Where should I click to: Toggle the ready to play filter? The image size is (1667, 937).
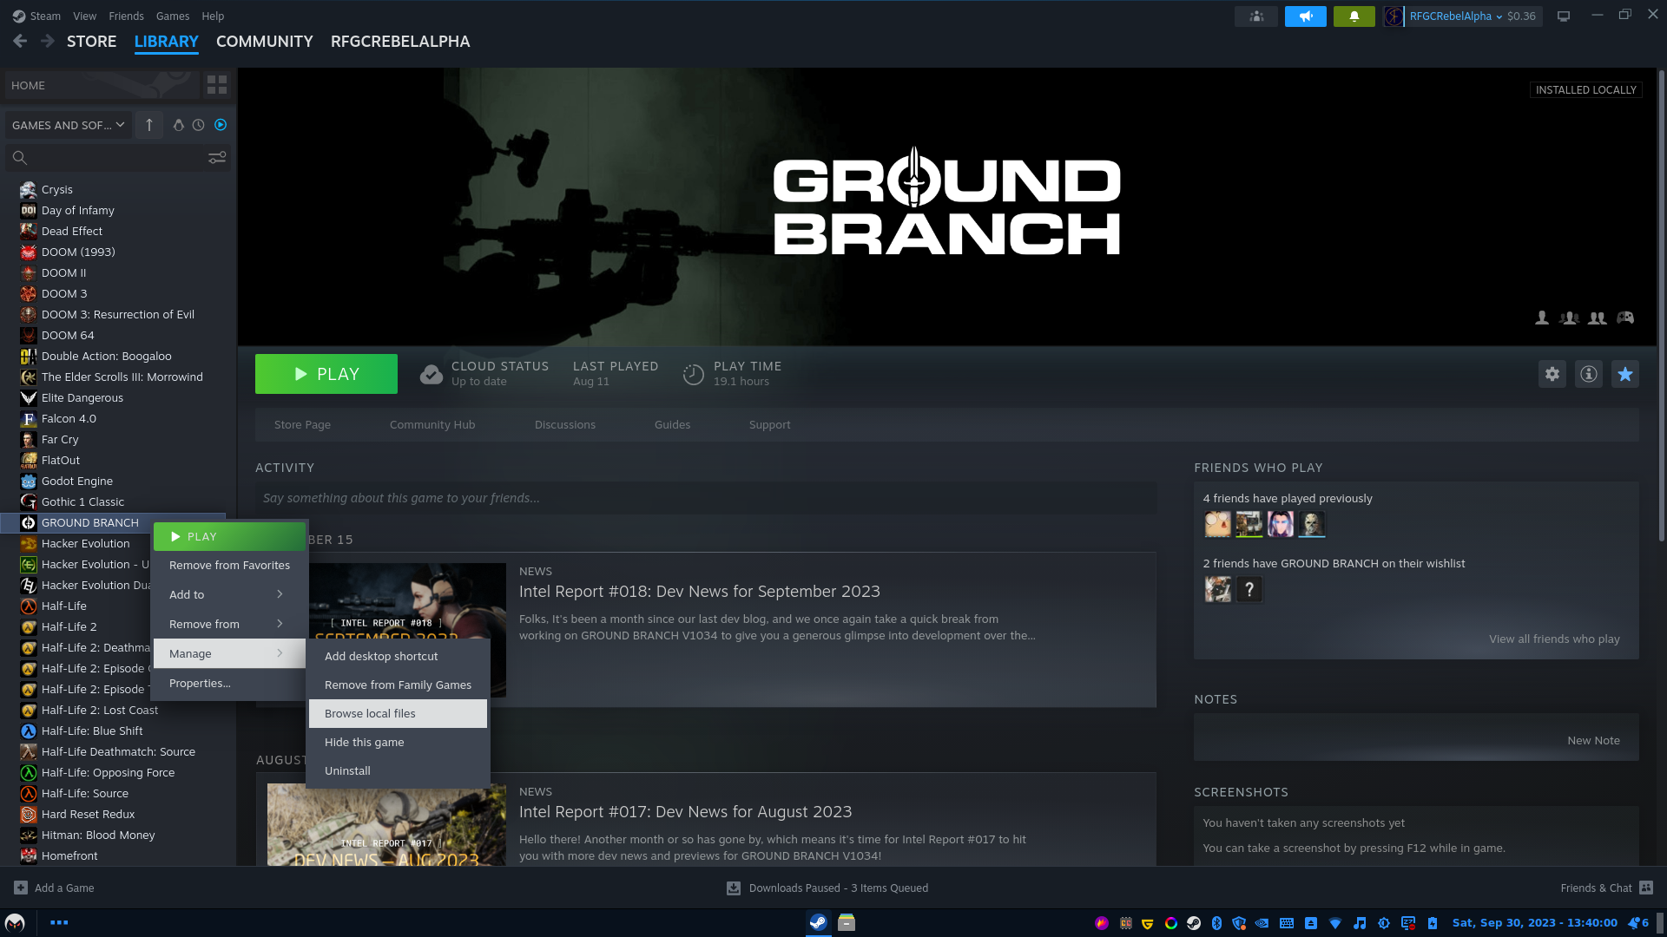click(221, 125)
